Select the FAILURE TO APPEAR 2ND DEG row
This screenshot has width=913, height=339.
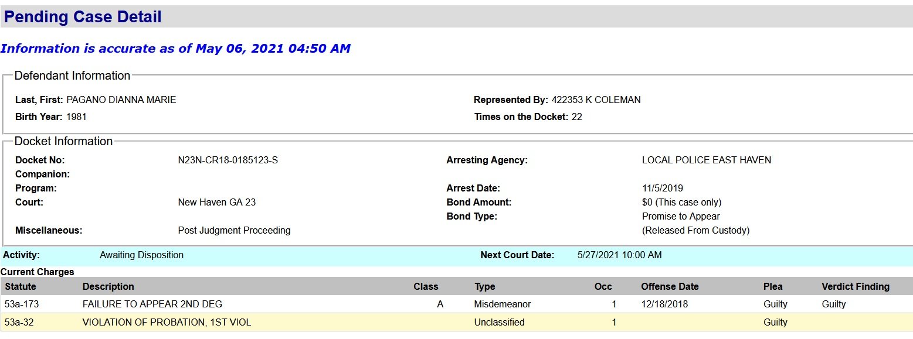[152, 304]
